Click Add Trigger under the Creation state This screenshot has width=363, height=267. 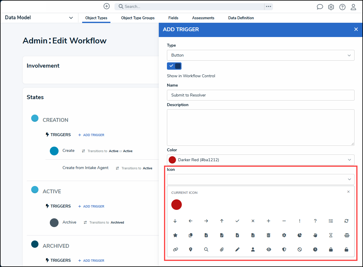pos(91,135)
